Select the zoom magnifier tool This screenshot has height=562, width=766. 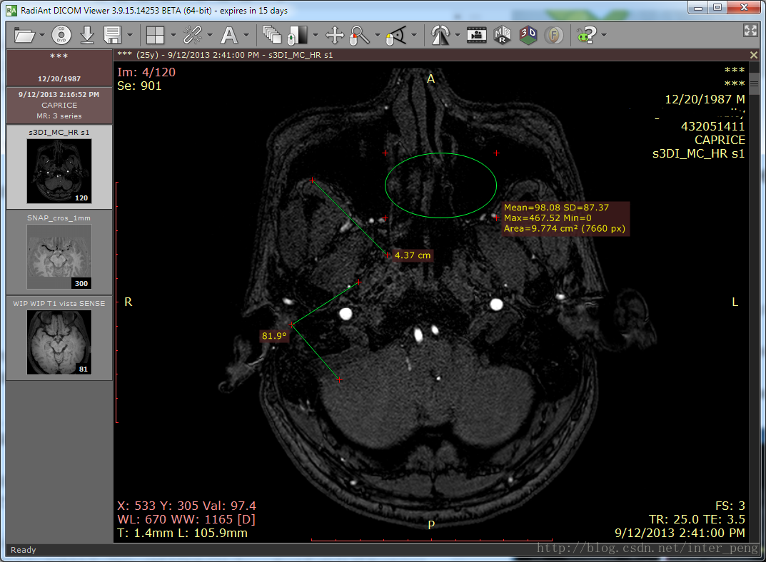pos(360,35)
